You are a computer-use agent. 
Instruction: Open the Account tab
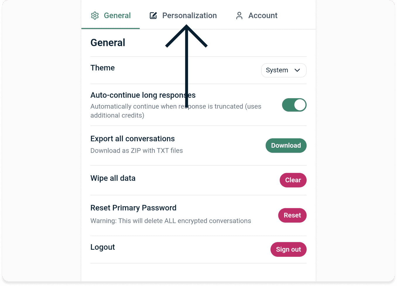point(263,15)
